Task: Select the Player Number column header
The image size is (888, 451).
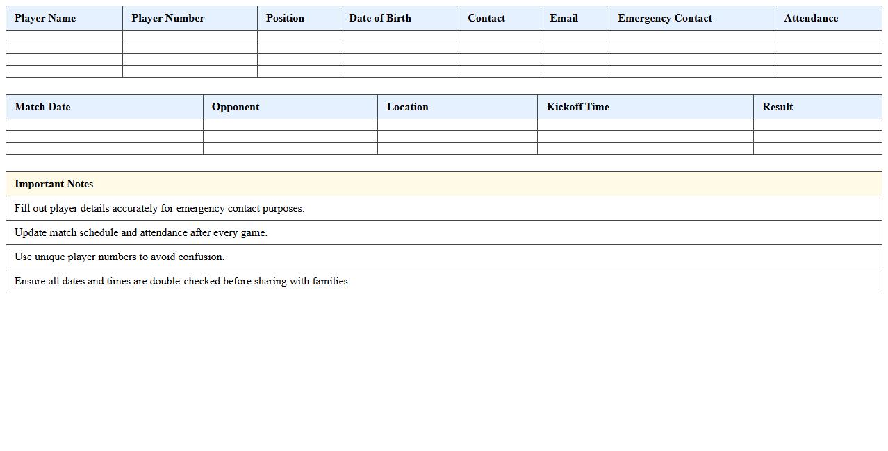Action: coord(167,18)
